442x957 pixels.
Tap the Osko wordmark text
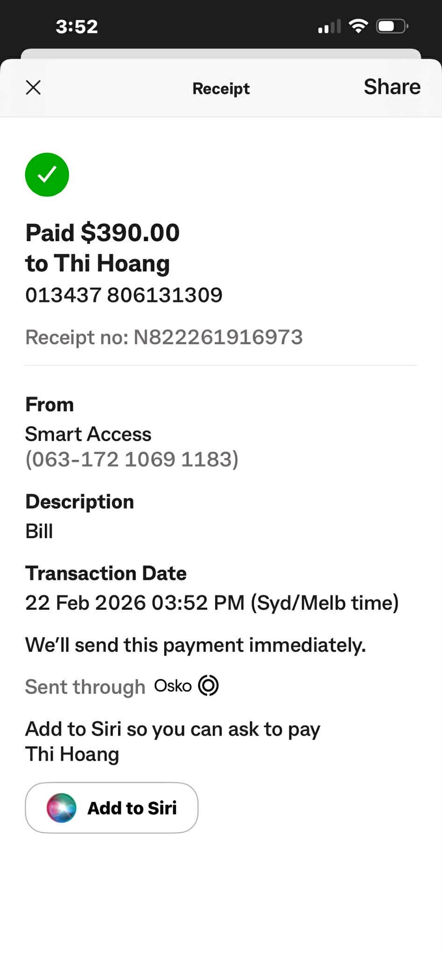[173, 686]
